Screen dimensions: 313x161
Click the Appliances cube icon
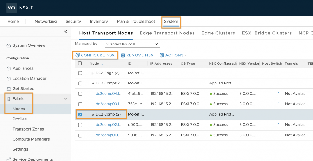point(9,69)
